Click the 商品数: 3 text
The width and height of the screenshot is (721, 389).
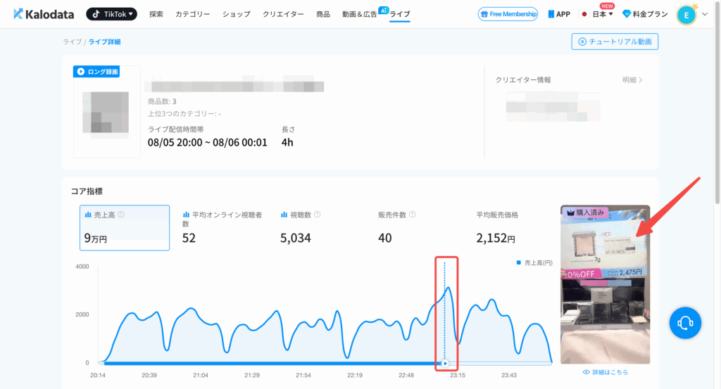tap(162, 101)
